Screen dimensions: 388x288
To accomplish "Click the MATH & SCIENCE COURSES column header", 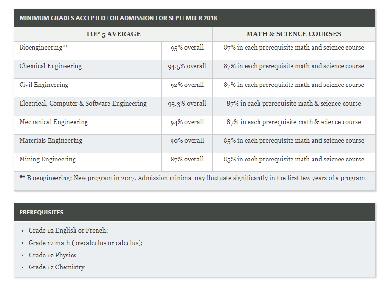I will click(x=293, y=34).
